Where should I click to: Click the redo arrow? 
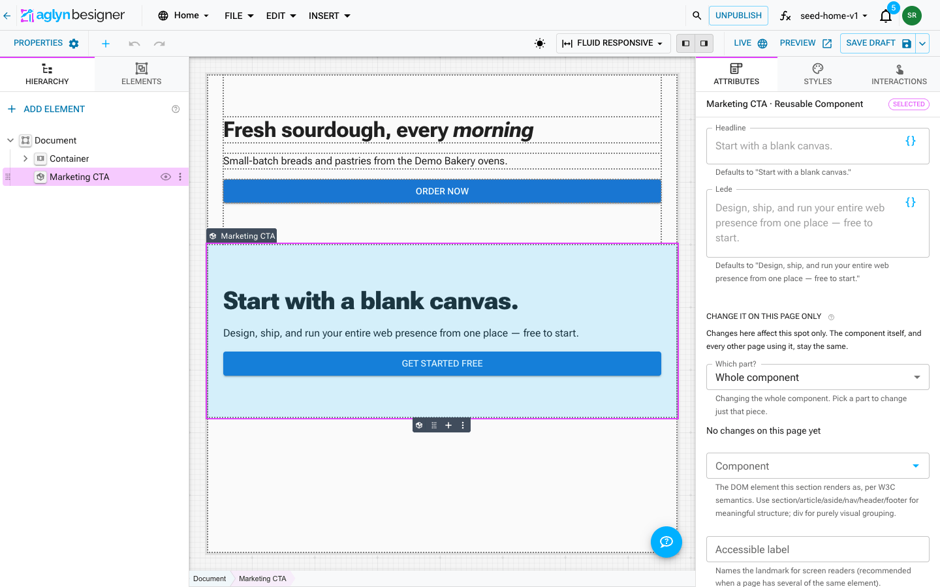tap(159, 44)
